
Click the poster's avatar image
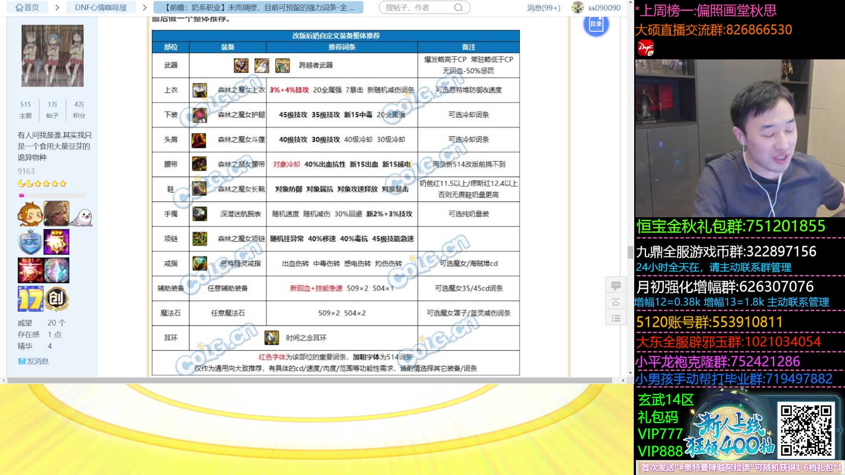coord(52,55)
